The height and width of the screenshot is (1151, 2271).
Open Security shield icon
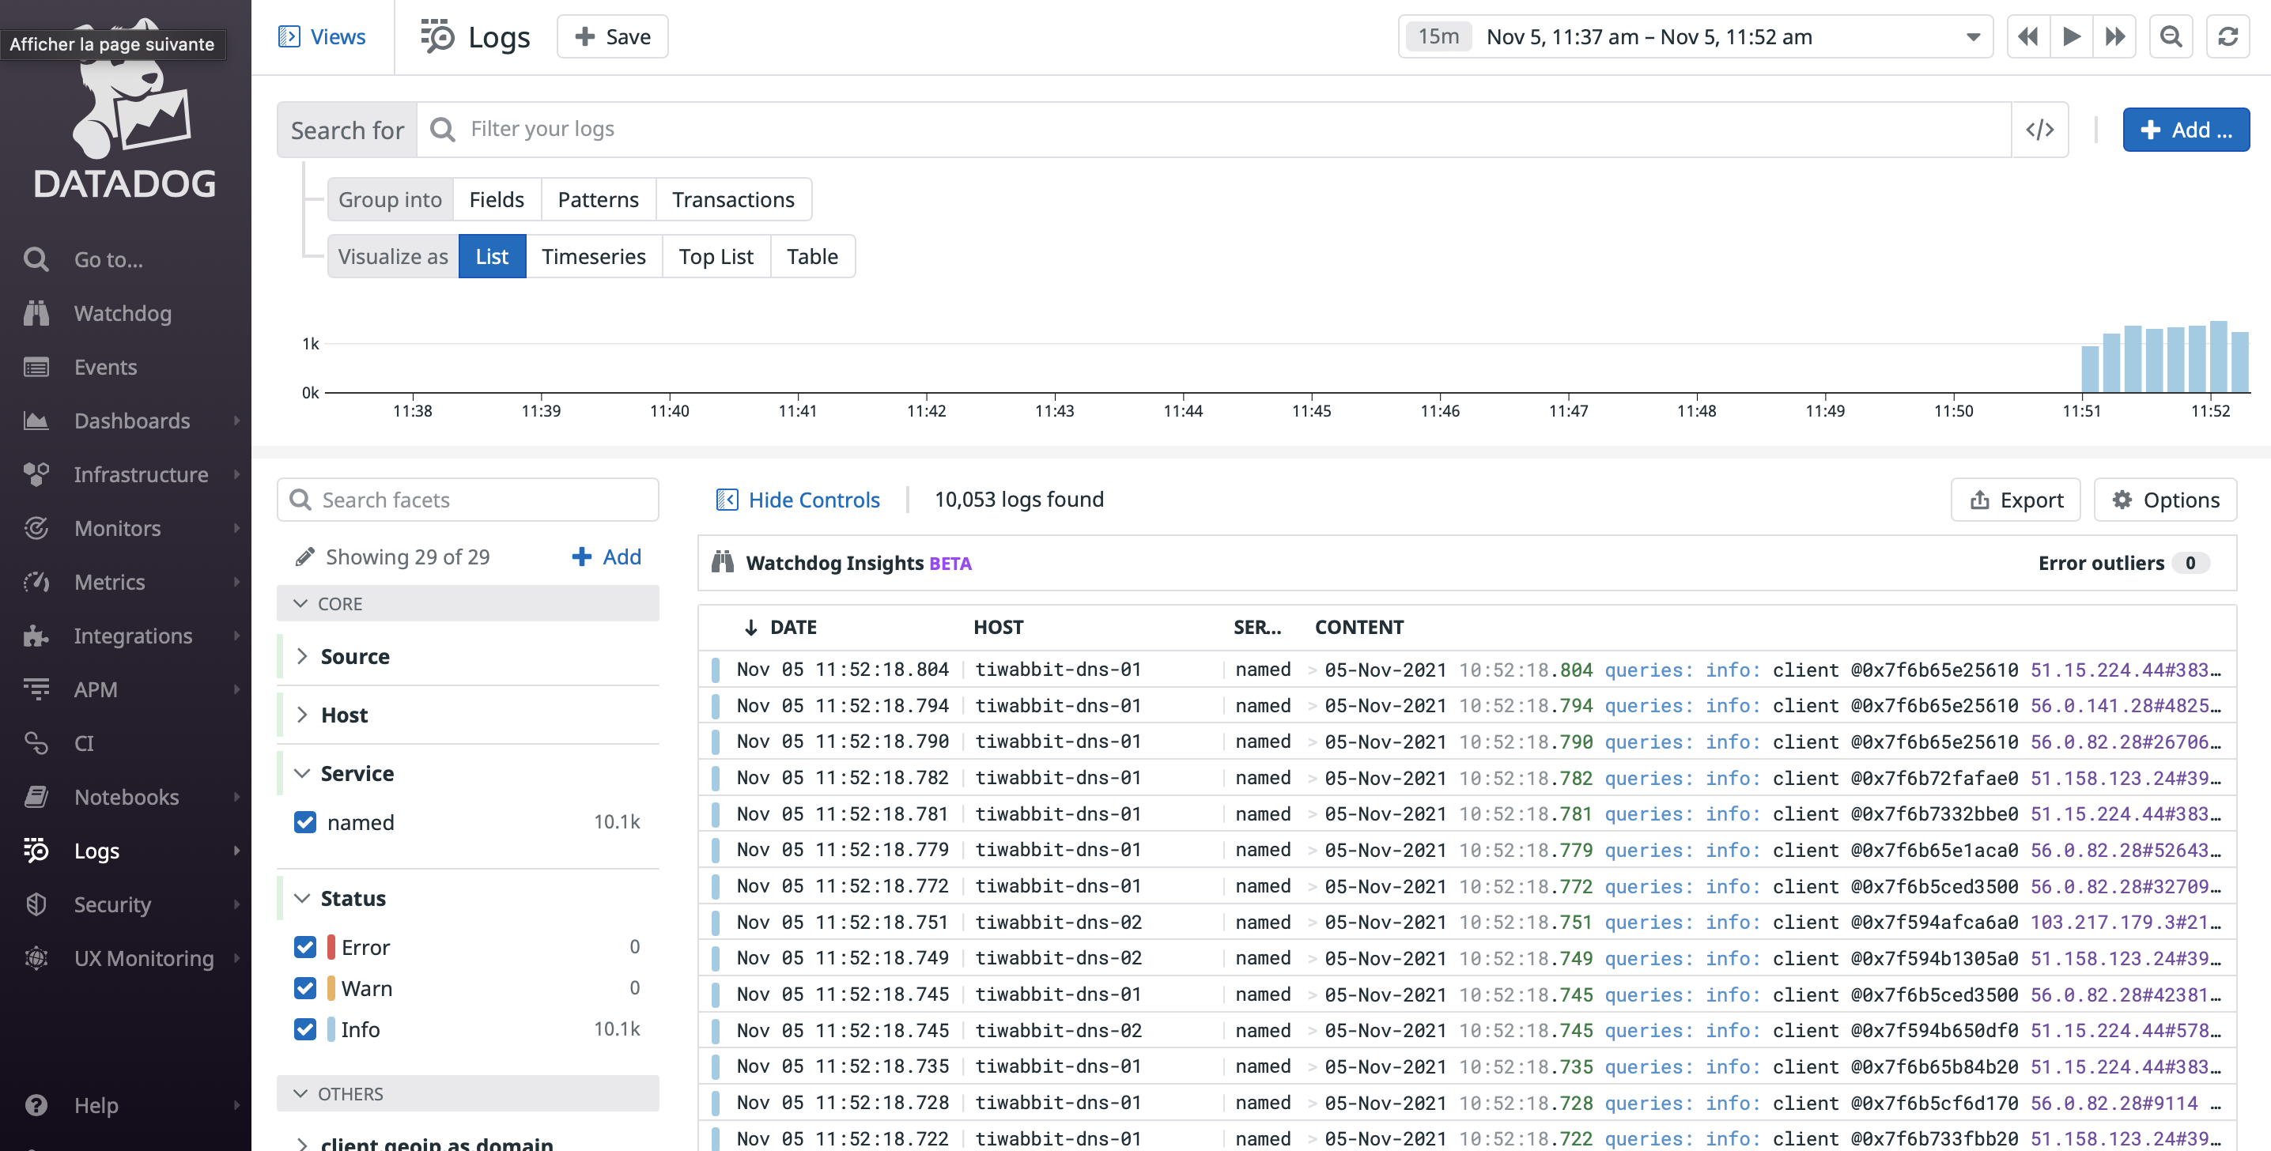(x=36, y=904)
